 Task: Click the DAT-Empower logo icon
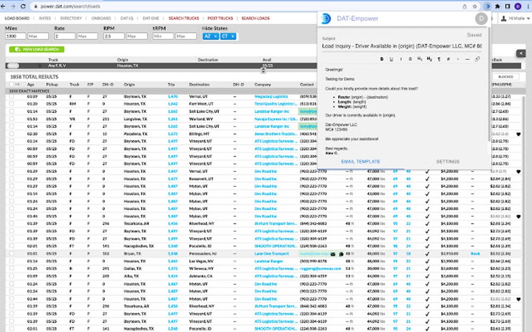pyautogui.click(x=325, y=19)
